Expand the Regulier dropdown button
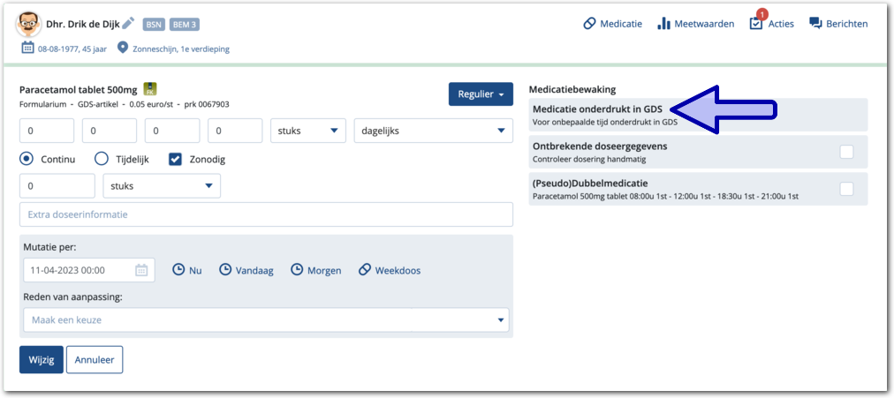Screen dimensions: 894x398 pyautogui.click(x=481, y=94)
